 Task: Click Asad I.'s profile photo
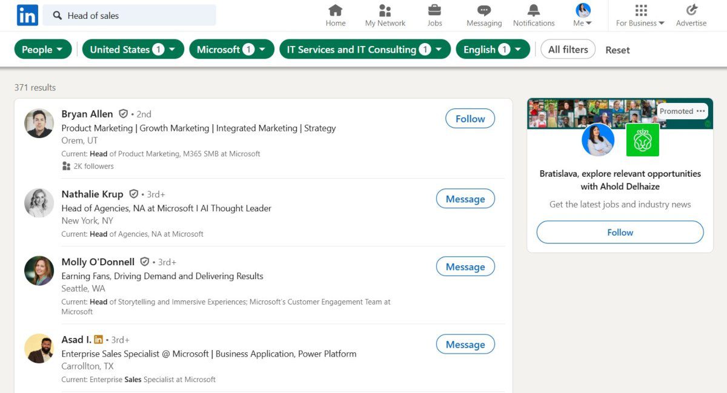coord(39,349)
